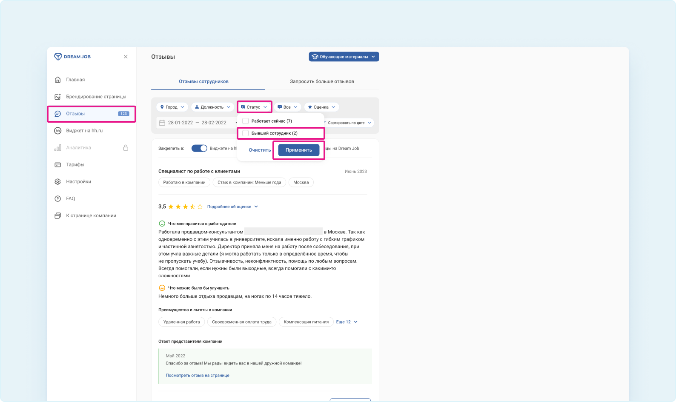
Task: Click the Специалист по работе с клиентами title
Action: (x=199, y=171)
